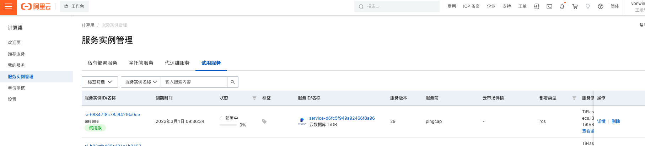Click the search magnifier button

click(233, 82)
